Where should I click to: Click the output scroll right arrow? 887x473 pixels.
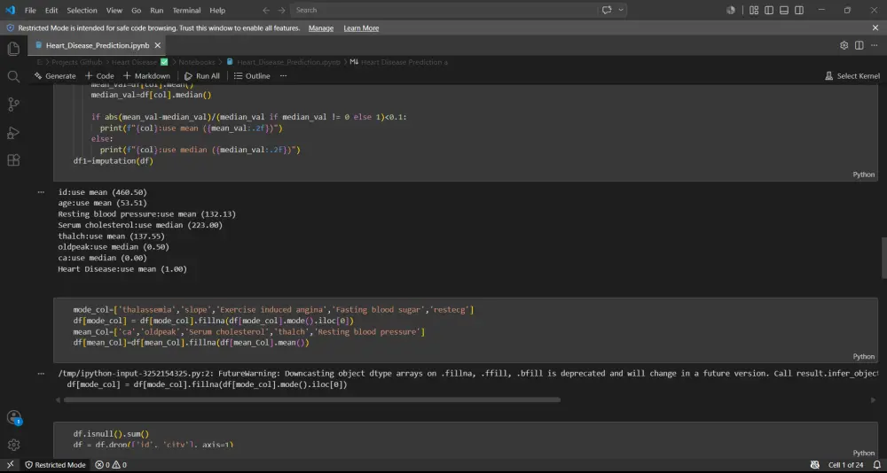click(x=873, y=399)
